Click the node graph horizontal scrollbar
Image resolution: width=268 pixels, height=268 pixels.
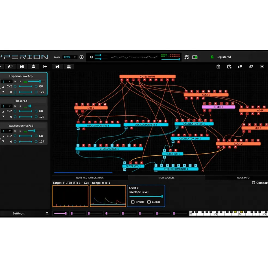pos(83,172)
